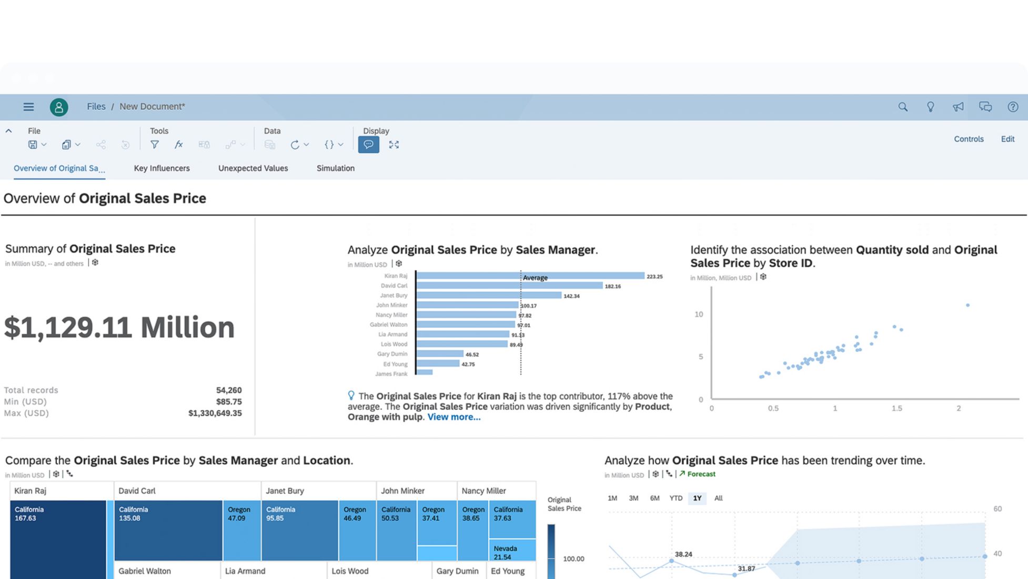Image resolution: width=1028 pixels, height=579 pixels.
Task: Open the discussions chat icon
Action: pos(985,107)
